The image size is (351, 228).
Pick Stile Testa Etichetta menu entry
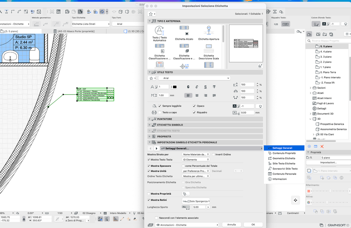pos(284,164)
